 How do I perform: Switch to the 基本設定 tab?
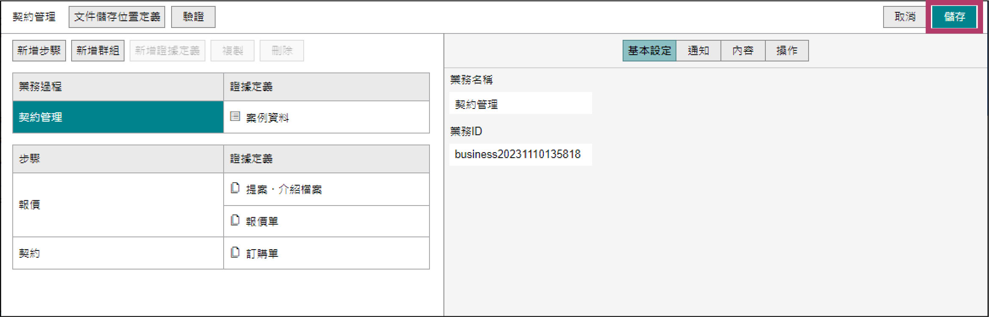click(x=649, y=51)
